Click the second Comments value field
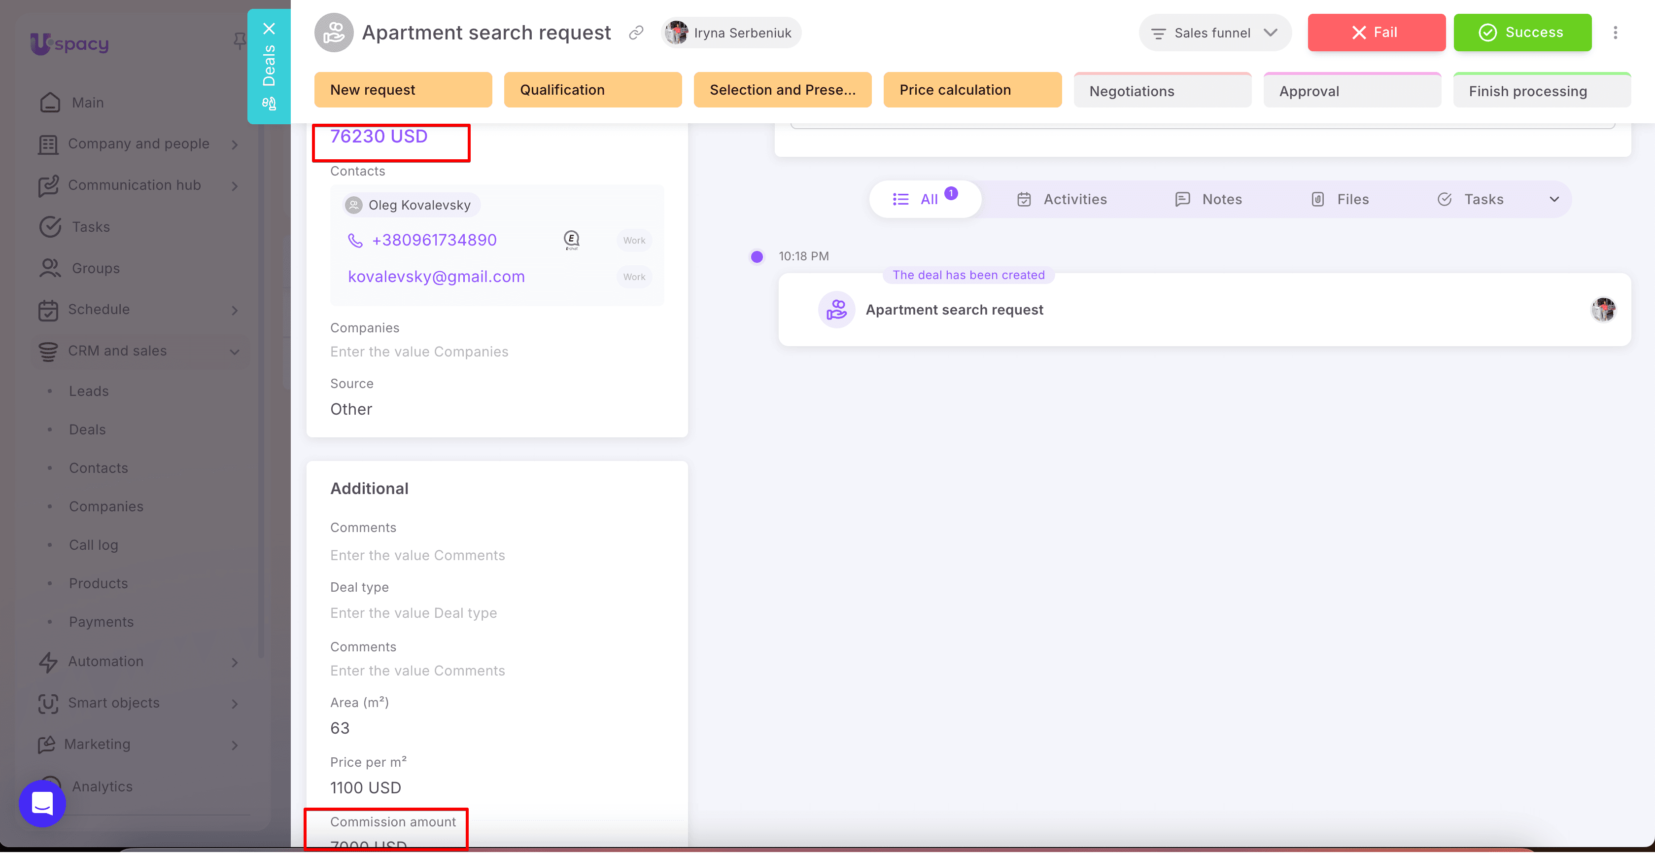Screen dimensions: 1655x853 (x=417, y=671)
